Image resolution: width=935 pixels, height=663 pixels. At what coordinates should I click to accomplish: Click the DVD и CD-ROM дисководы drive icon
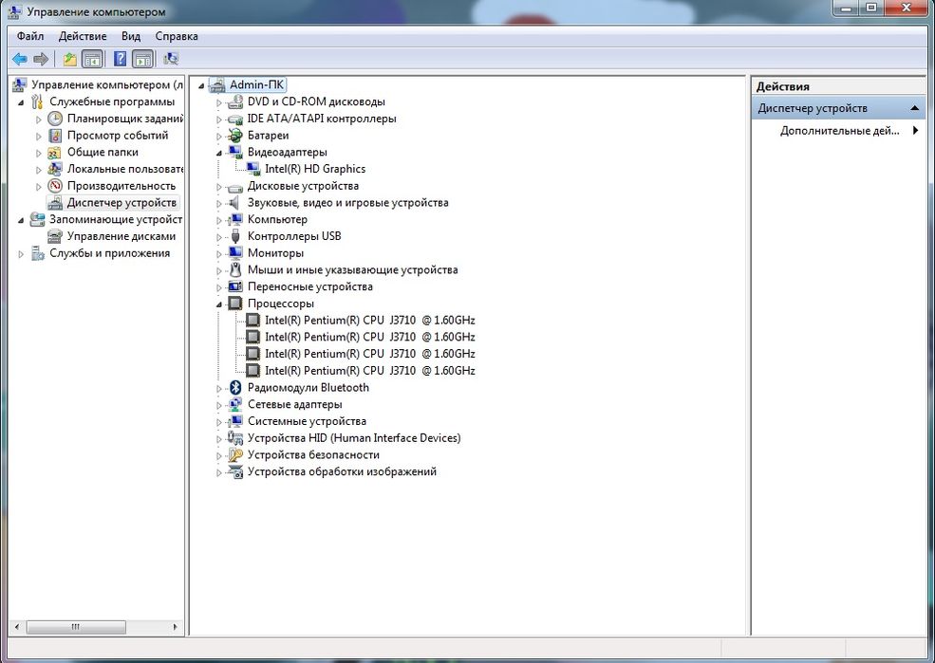pyautogui.click(x=235, y=101)
